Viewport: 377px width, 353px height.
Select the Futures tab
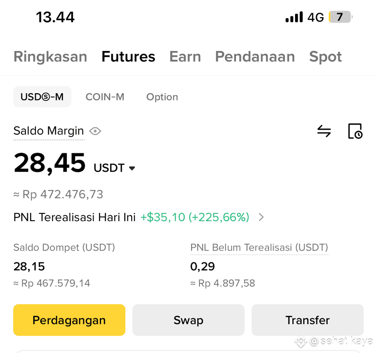128,57
